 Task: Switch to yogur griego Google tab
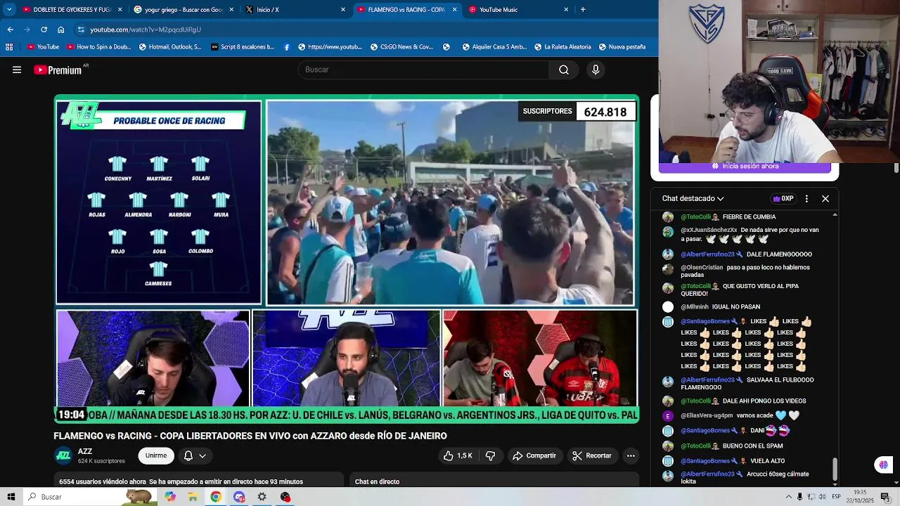[x=184, y=10]
